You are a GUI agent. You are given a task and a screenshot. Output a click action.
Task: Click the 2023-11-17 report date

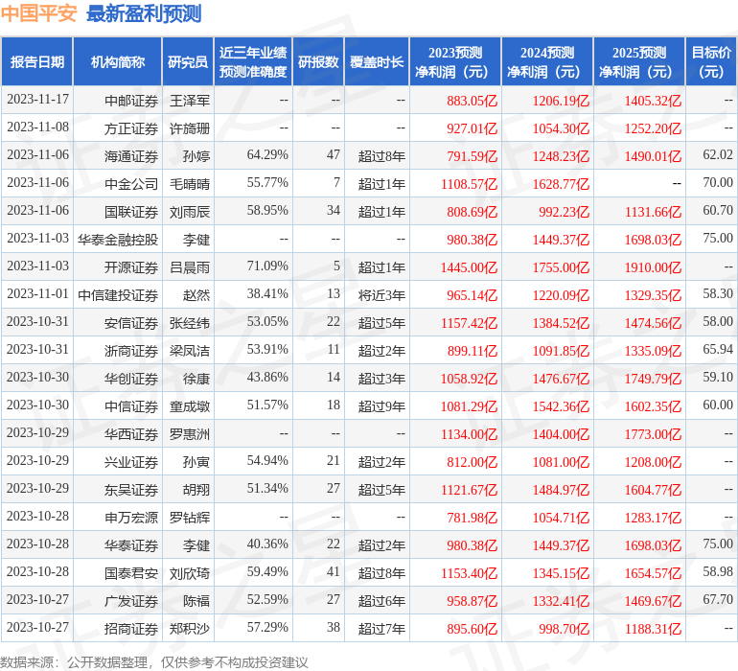[37, 99]
